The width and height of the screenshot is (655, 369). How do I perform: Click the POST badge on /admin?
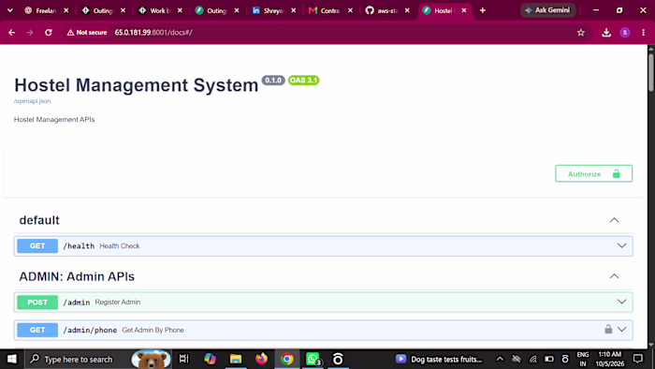37,302
